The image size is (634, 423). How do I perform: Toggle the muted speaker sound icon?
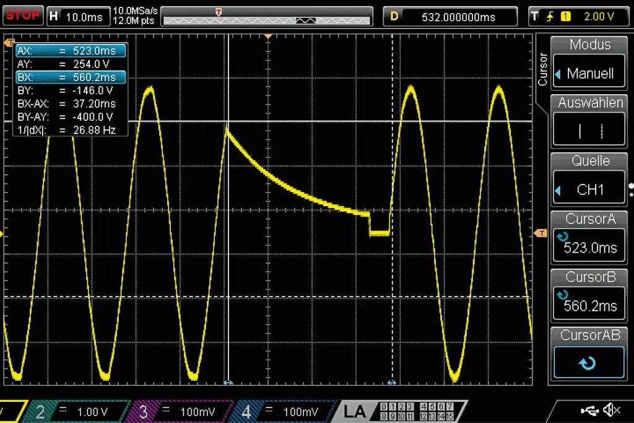click(611, 410)
